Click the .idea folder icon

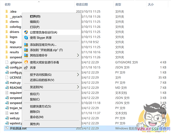click(7, 11)
